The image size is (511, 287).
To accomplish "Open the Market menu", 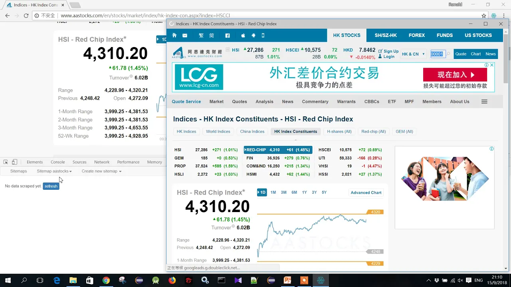I will pos(216,102).
